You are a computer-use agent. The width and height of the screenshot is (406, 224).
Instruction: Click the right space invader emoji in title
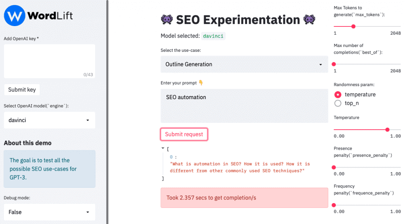coord(309,20)
